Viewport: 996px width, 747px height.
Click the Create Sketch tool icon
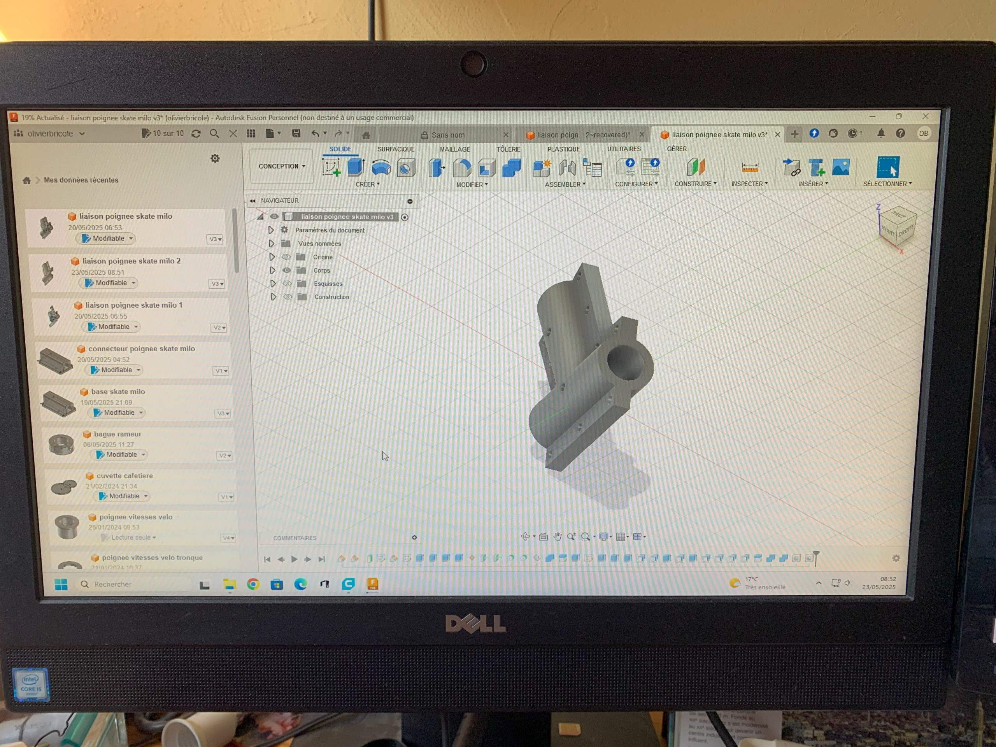pos(331,168)
